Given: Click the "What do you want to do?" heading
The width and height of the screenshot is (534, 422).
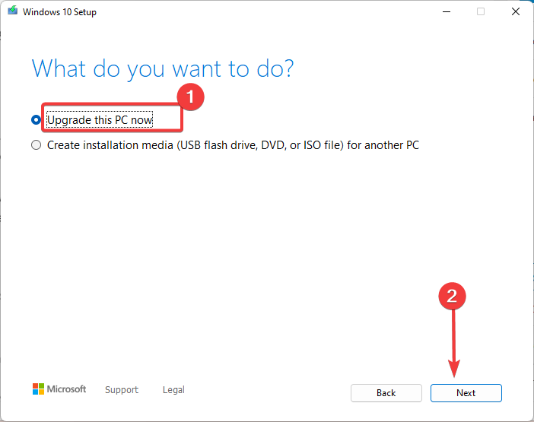Looking at the screenshot, I should pos(163,69).
